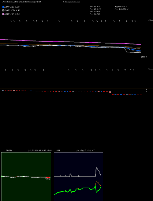Select the 'DOW ST: 0.73' legend label
Viewport: 153px width, 201px height.
pos(12,7)
